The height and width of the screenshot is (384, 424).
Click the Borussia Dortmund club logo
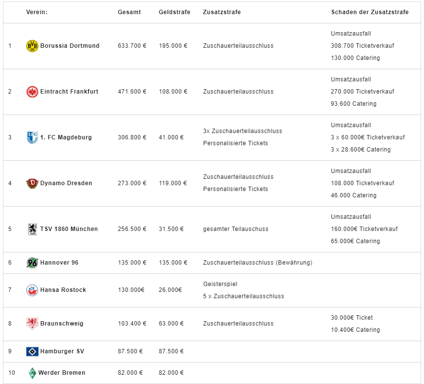32,46
